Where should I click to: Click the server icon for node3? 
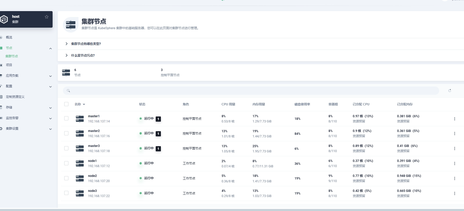(80, 193)
